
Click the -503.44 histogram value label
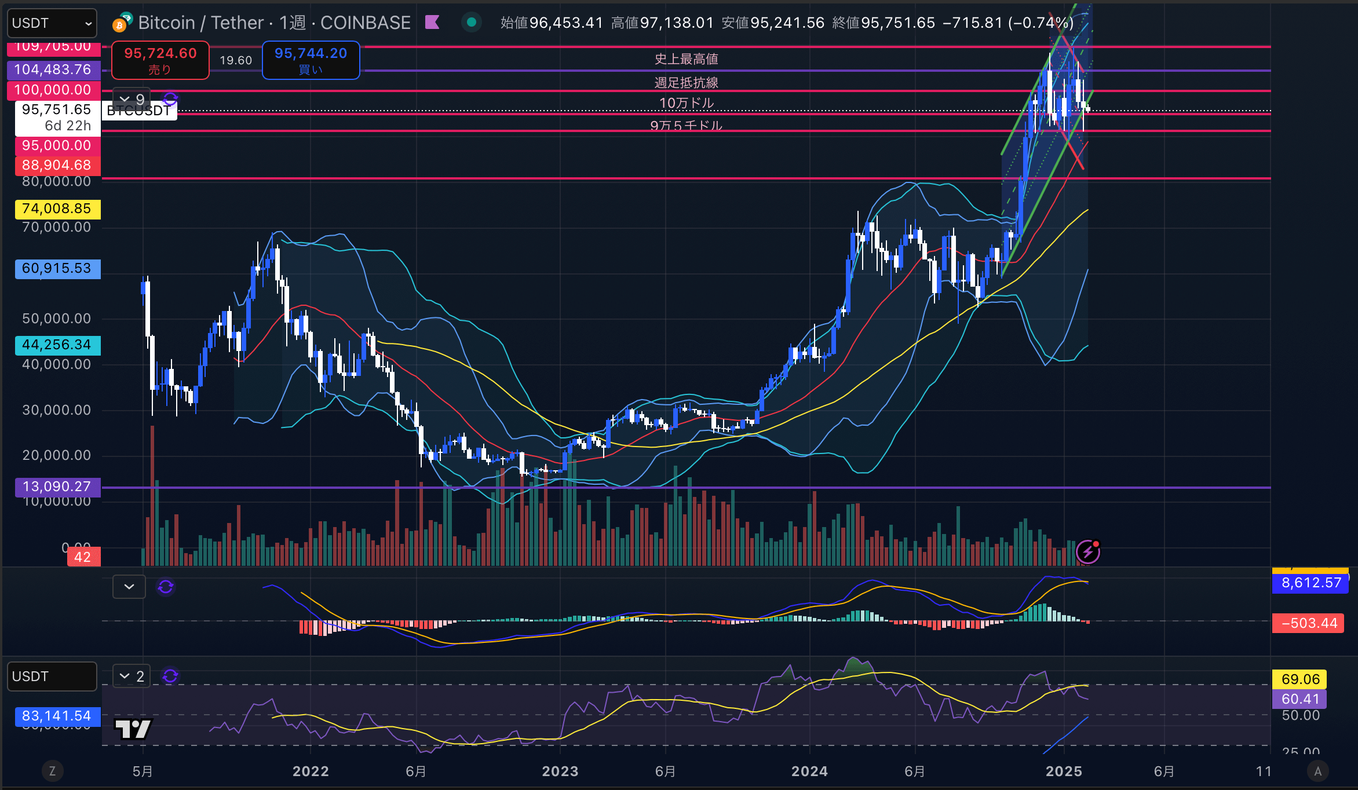click(1308, 623)
